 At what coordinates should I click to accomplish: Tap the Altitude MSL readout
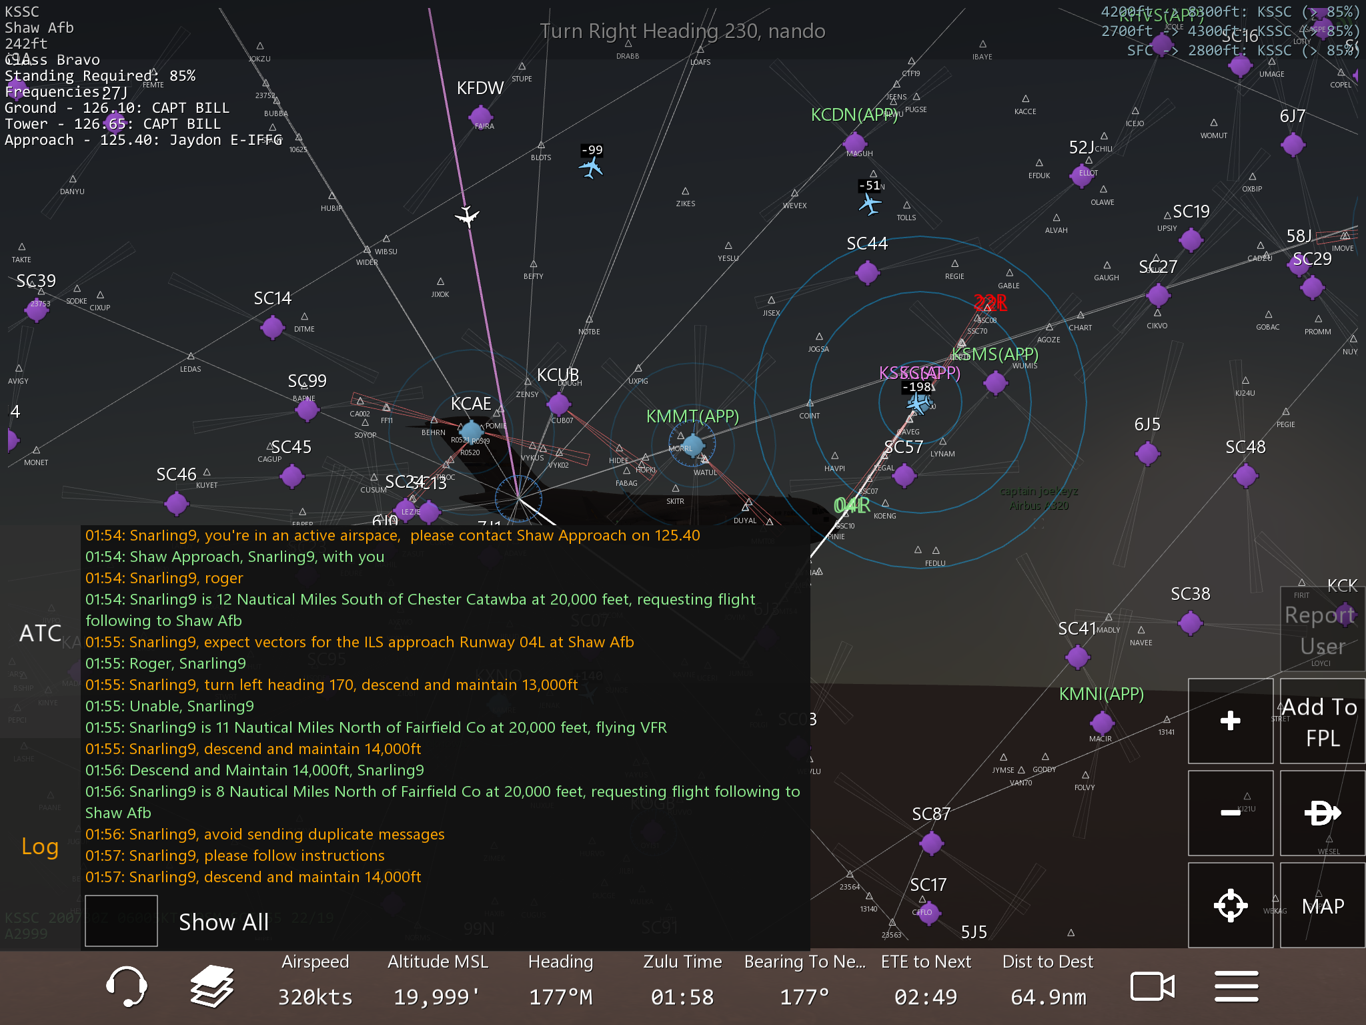438,981
